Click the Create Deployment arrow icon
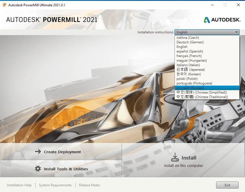The image size is (245, 192). 38,151
